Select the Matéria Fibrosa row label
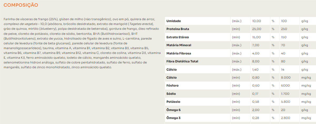Screen dimensions: 316x124 [x=179, y=53]
